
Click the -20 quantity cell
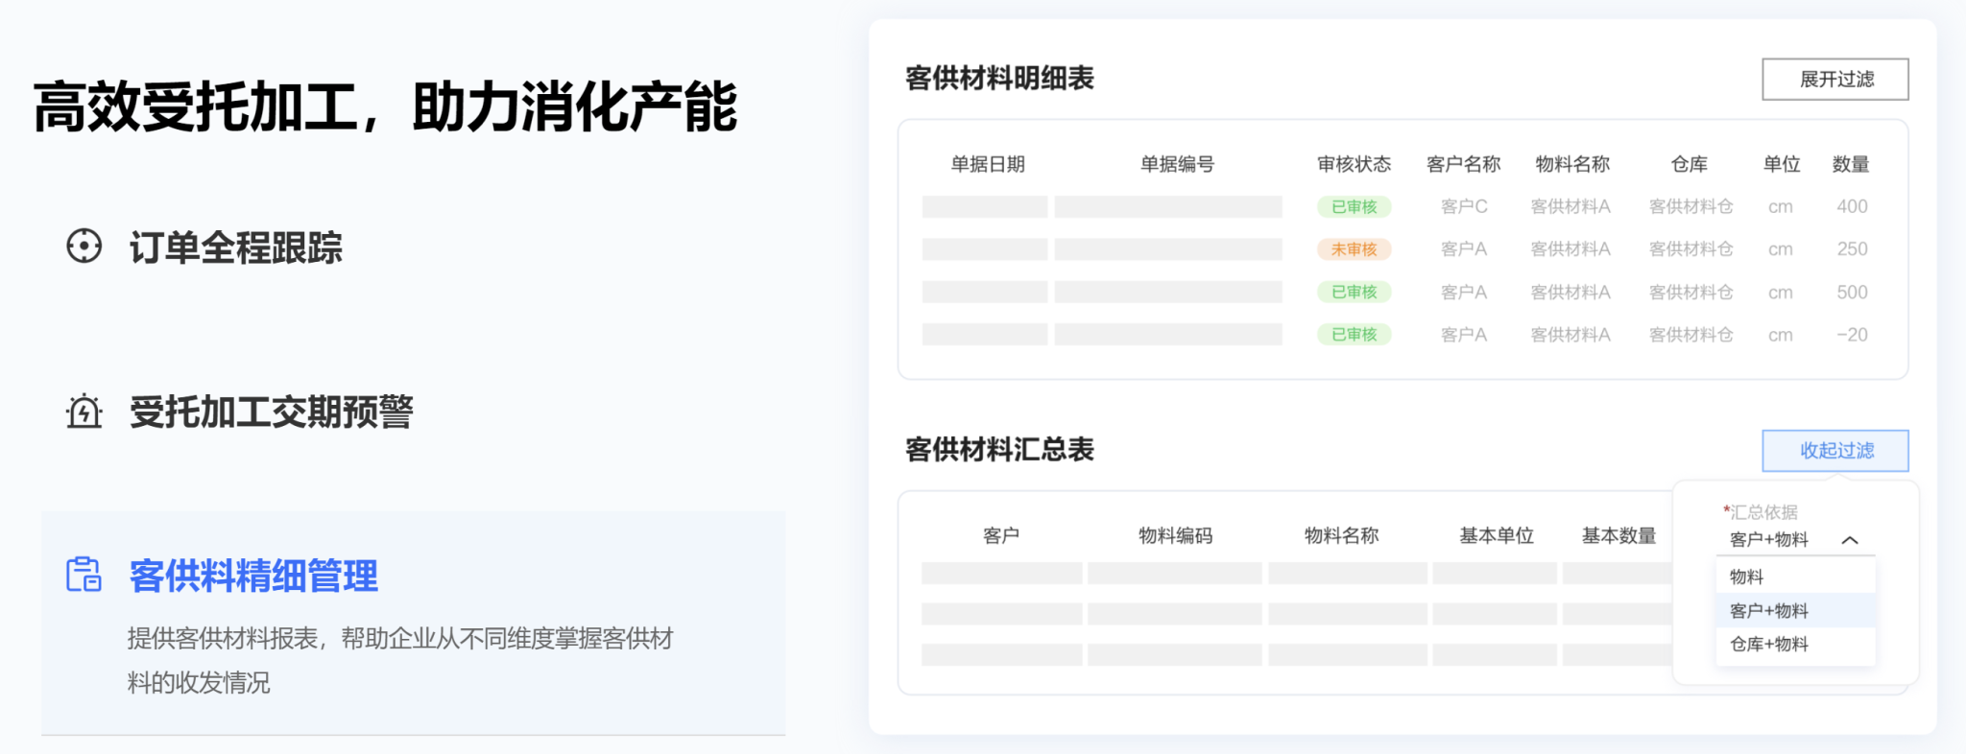(1852, 335)
